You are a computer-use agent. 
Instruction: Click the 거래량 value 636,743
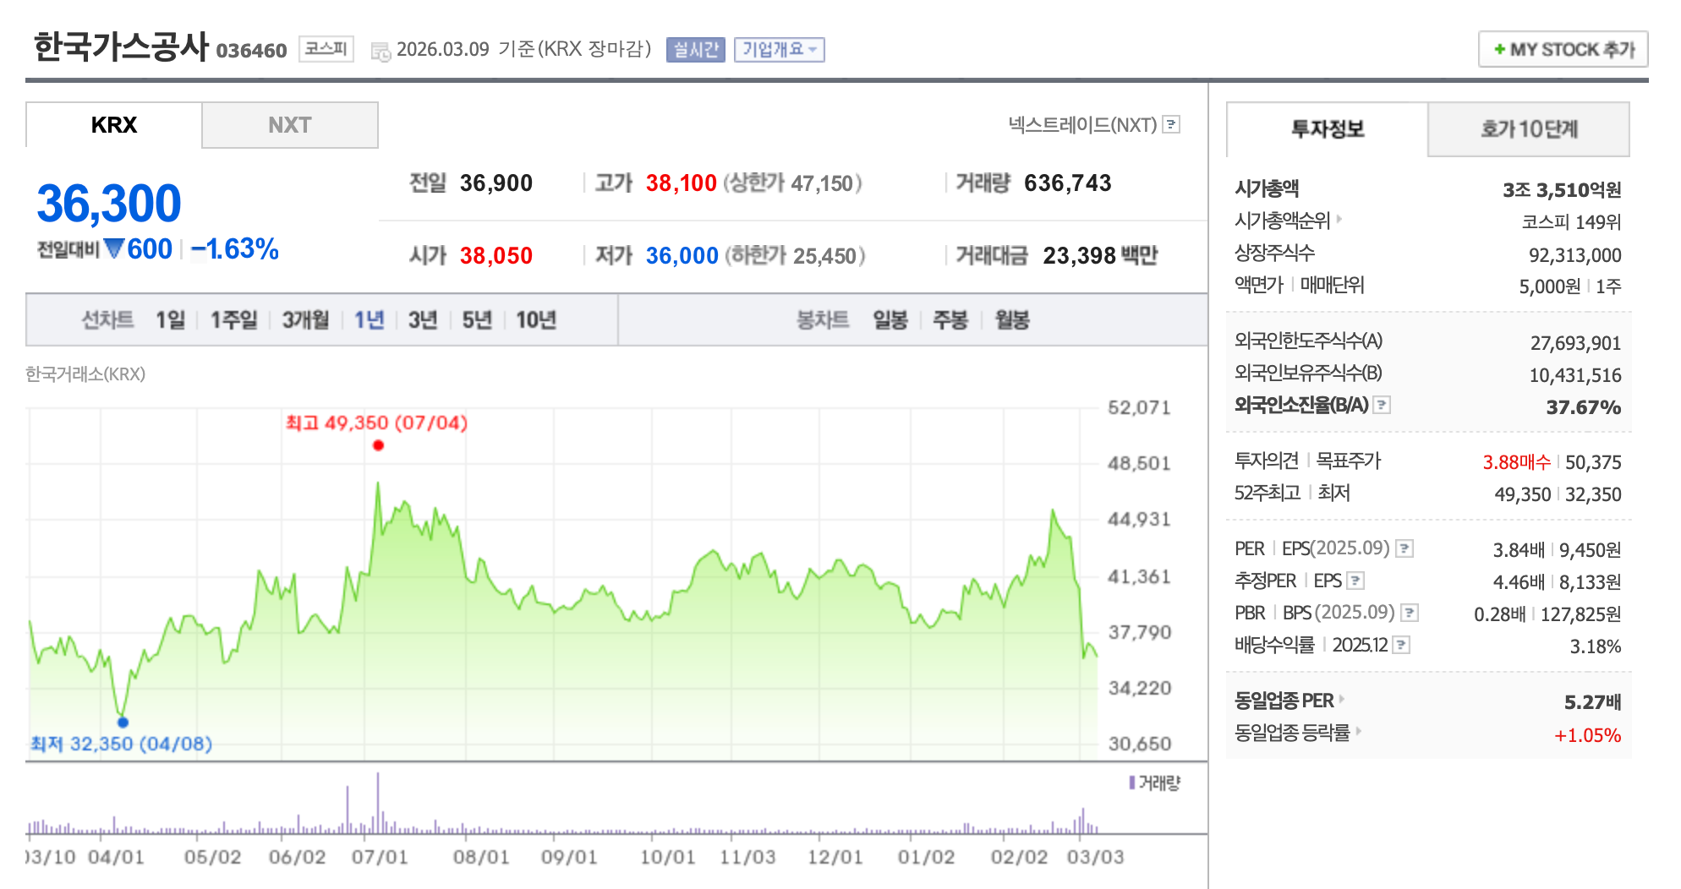[1067, 183]
